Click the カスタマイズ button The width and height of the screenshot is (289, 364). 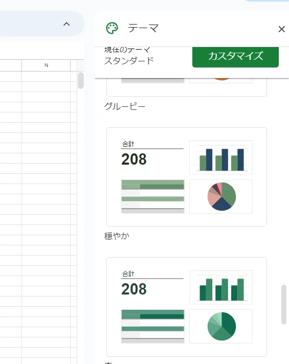coord(235,56)
